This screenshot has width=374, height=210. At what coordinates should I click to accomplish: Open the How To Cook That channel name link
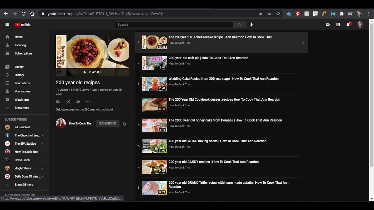[81, 123]
